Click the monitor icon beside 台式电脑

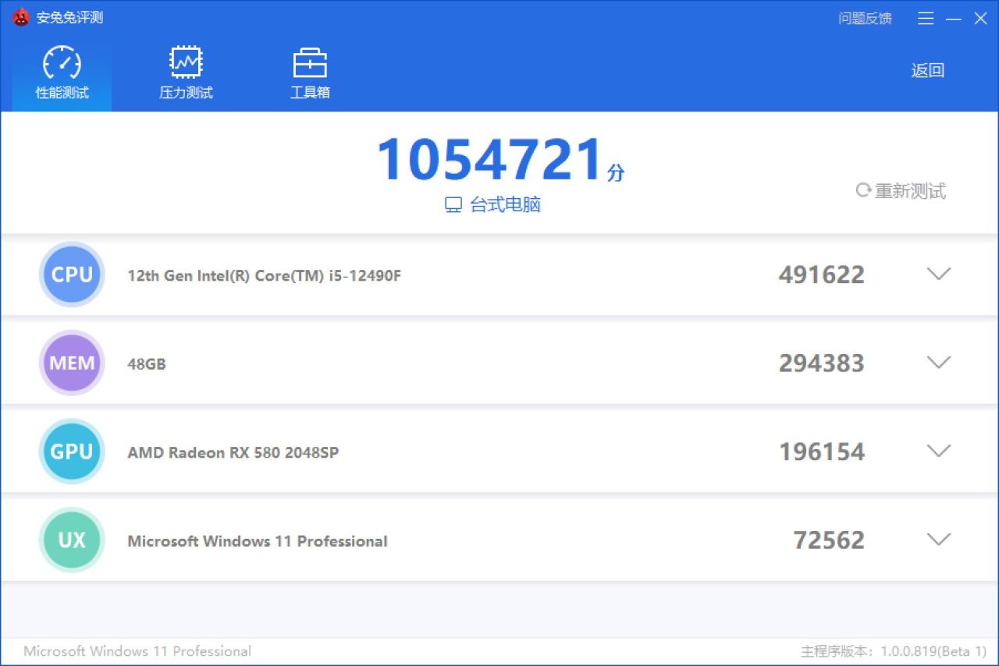coord(453,205)
